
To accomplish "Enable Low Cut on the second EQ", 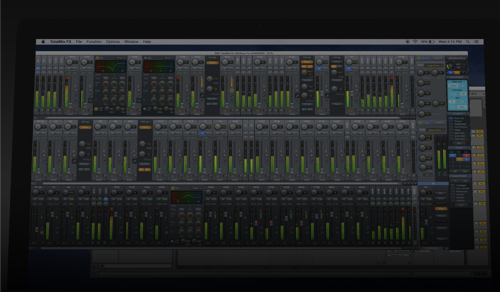I will click(145, 109).
